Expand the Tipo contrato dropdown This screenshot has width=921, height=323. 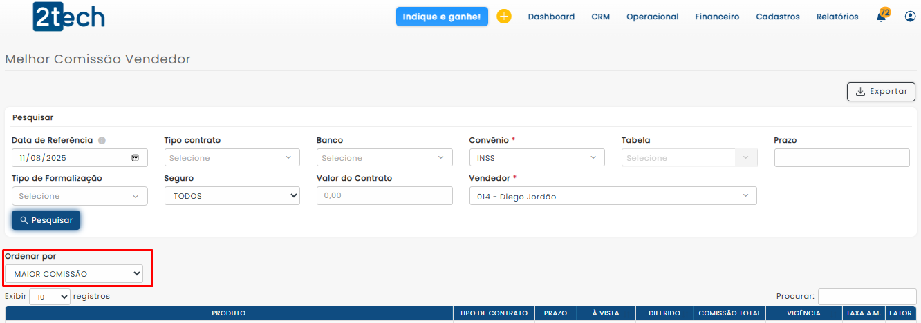(232, 158)
